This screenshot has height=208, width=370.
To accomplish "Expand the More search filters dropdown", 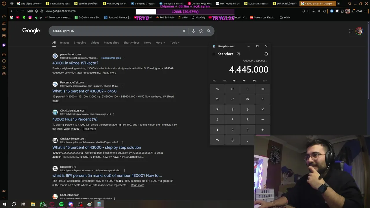I will [160, 42].
